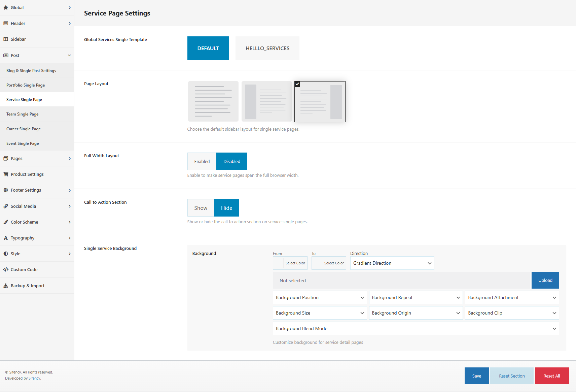Click the Sidebar columns icon
Viewport: 576px width, 392px height.
click(x=6, y=39)
